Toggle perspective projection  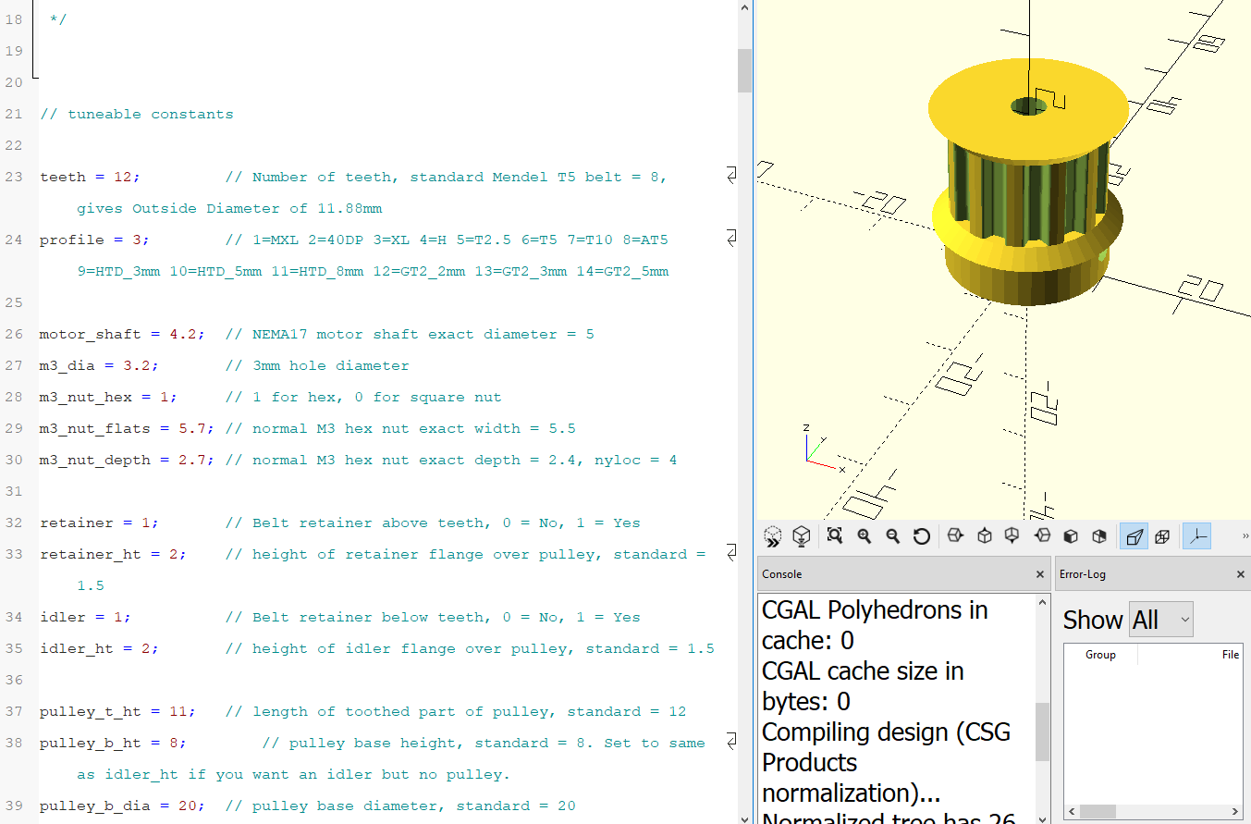click(x=1134, y=535)
